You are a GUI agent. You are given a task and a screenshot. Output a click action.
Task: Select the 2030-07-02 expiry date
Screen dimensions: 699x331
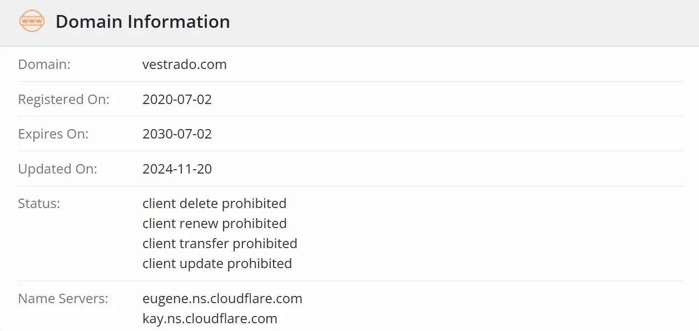click(177, 134)
